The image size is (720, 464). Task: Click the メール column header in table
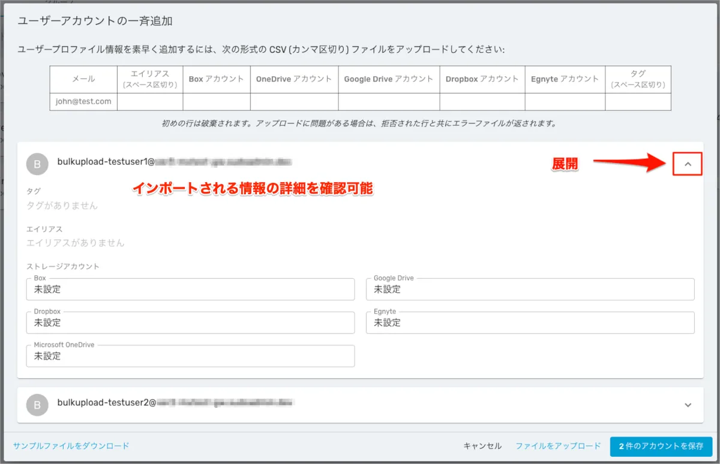(x=83, y=79)
